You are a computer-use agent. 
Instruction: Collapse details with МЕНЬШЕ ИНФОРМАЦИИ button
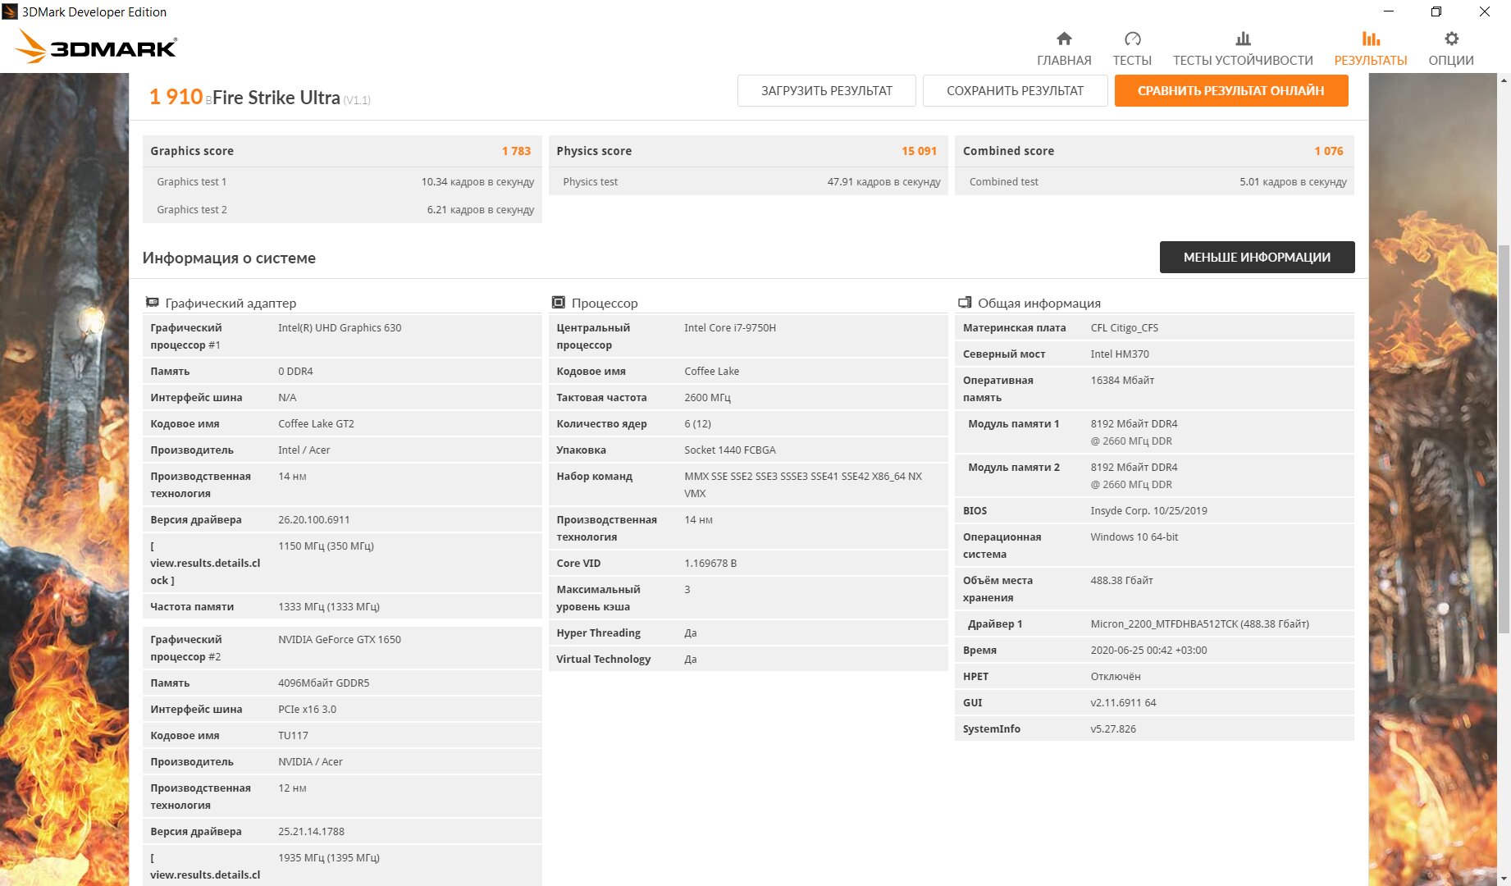(x=1256, y=258)
